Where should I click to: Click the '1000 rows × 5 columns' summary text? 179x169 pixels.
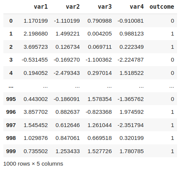pyautogui.click(x=33, y=164)
